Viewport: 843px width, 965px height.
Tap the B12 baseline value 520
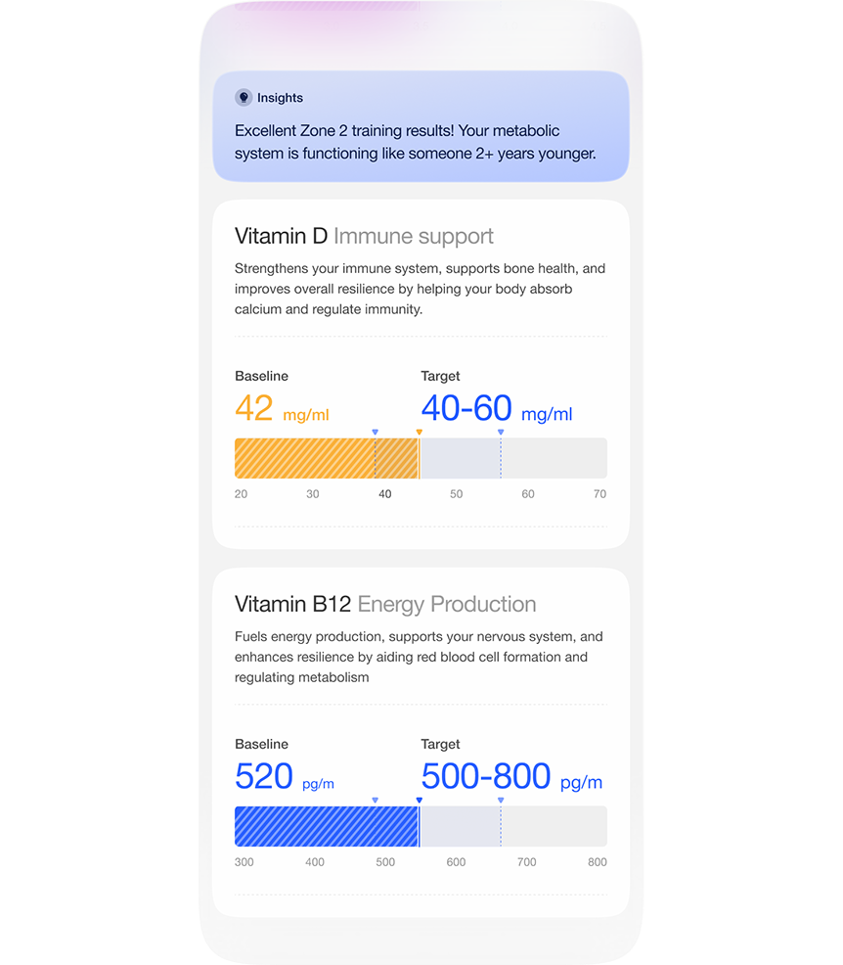point(264,776)
